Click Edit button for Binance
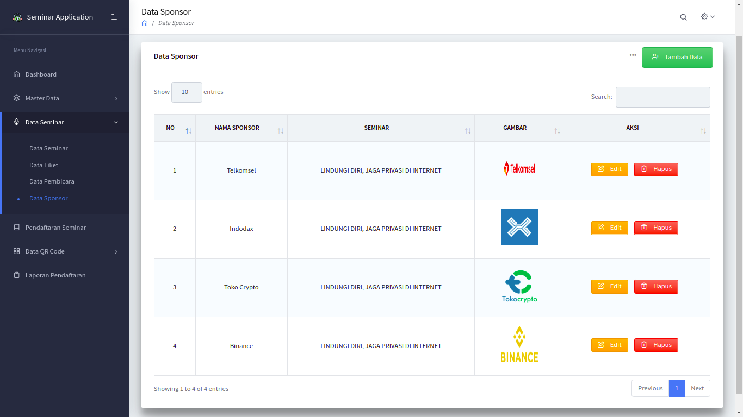 [609, 345]
